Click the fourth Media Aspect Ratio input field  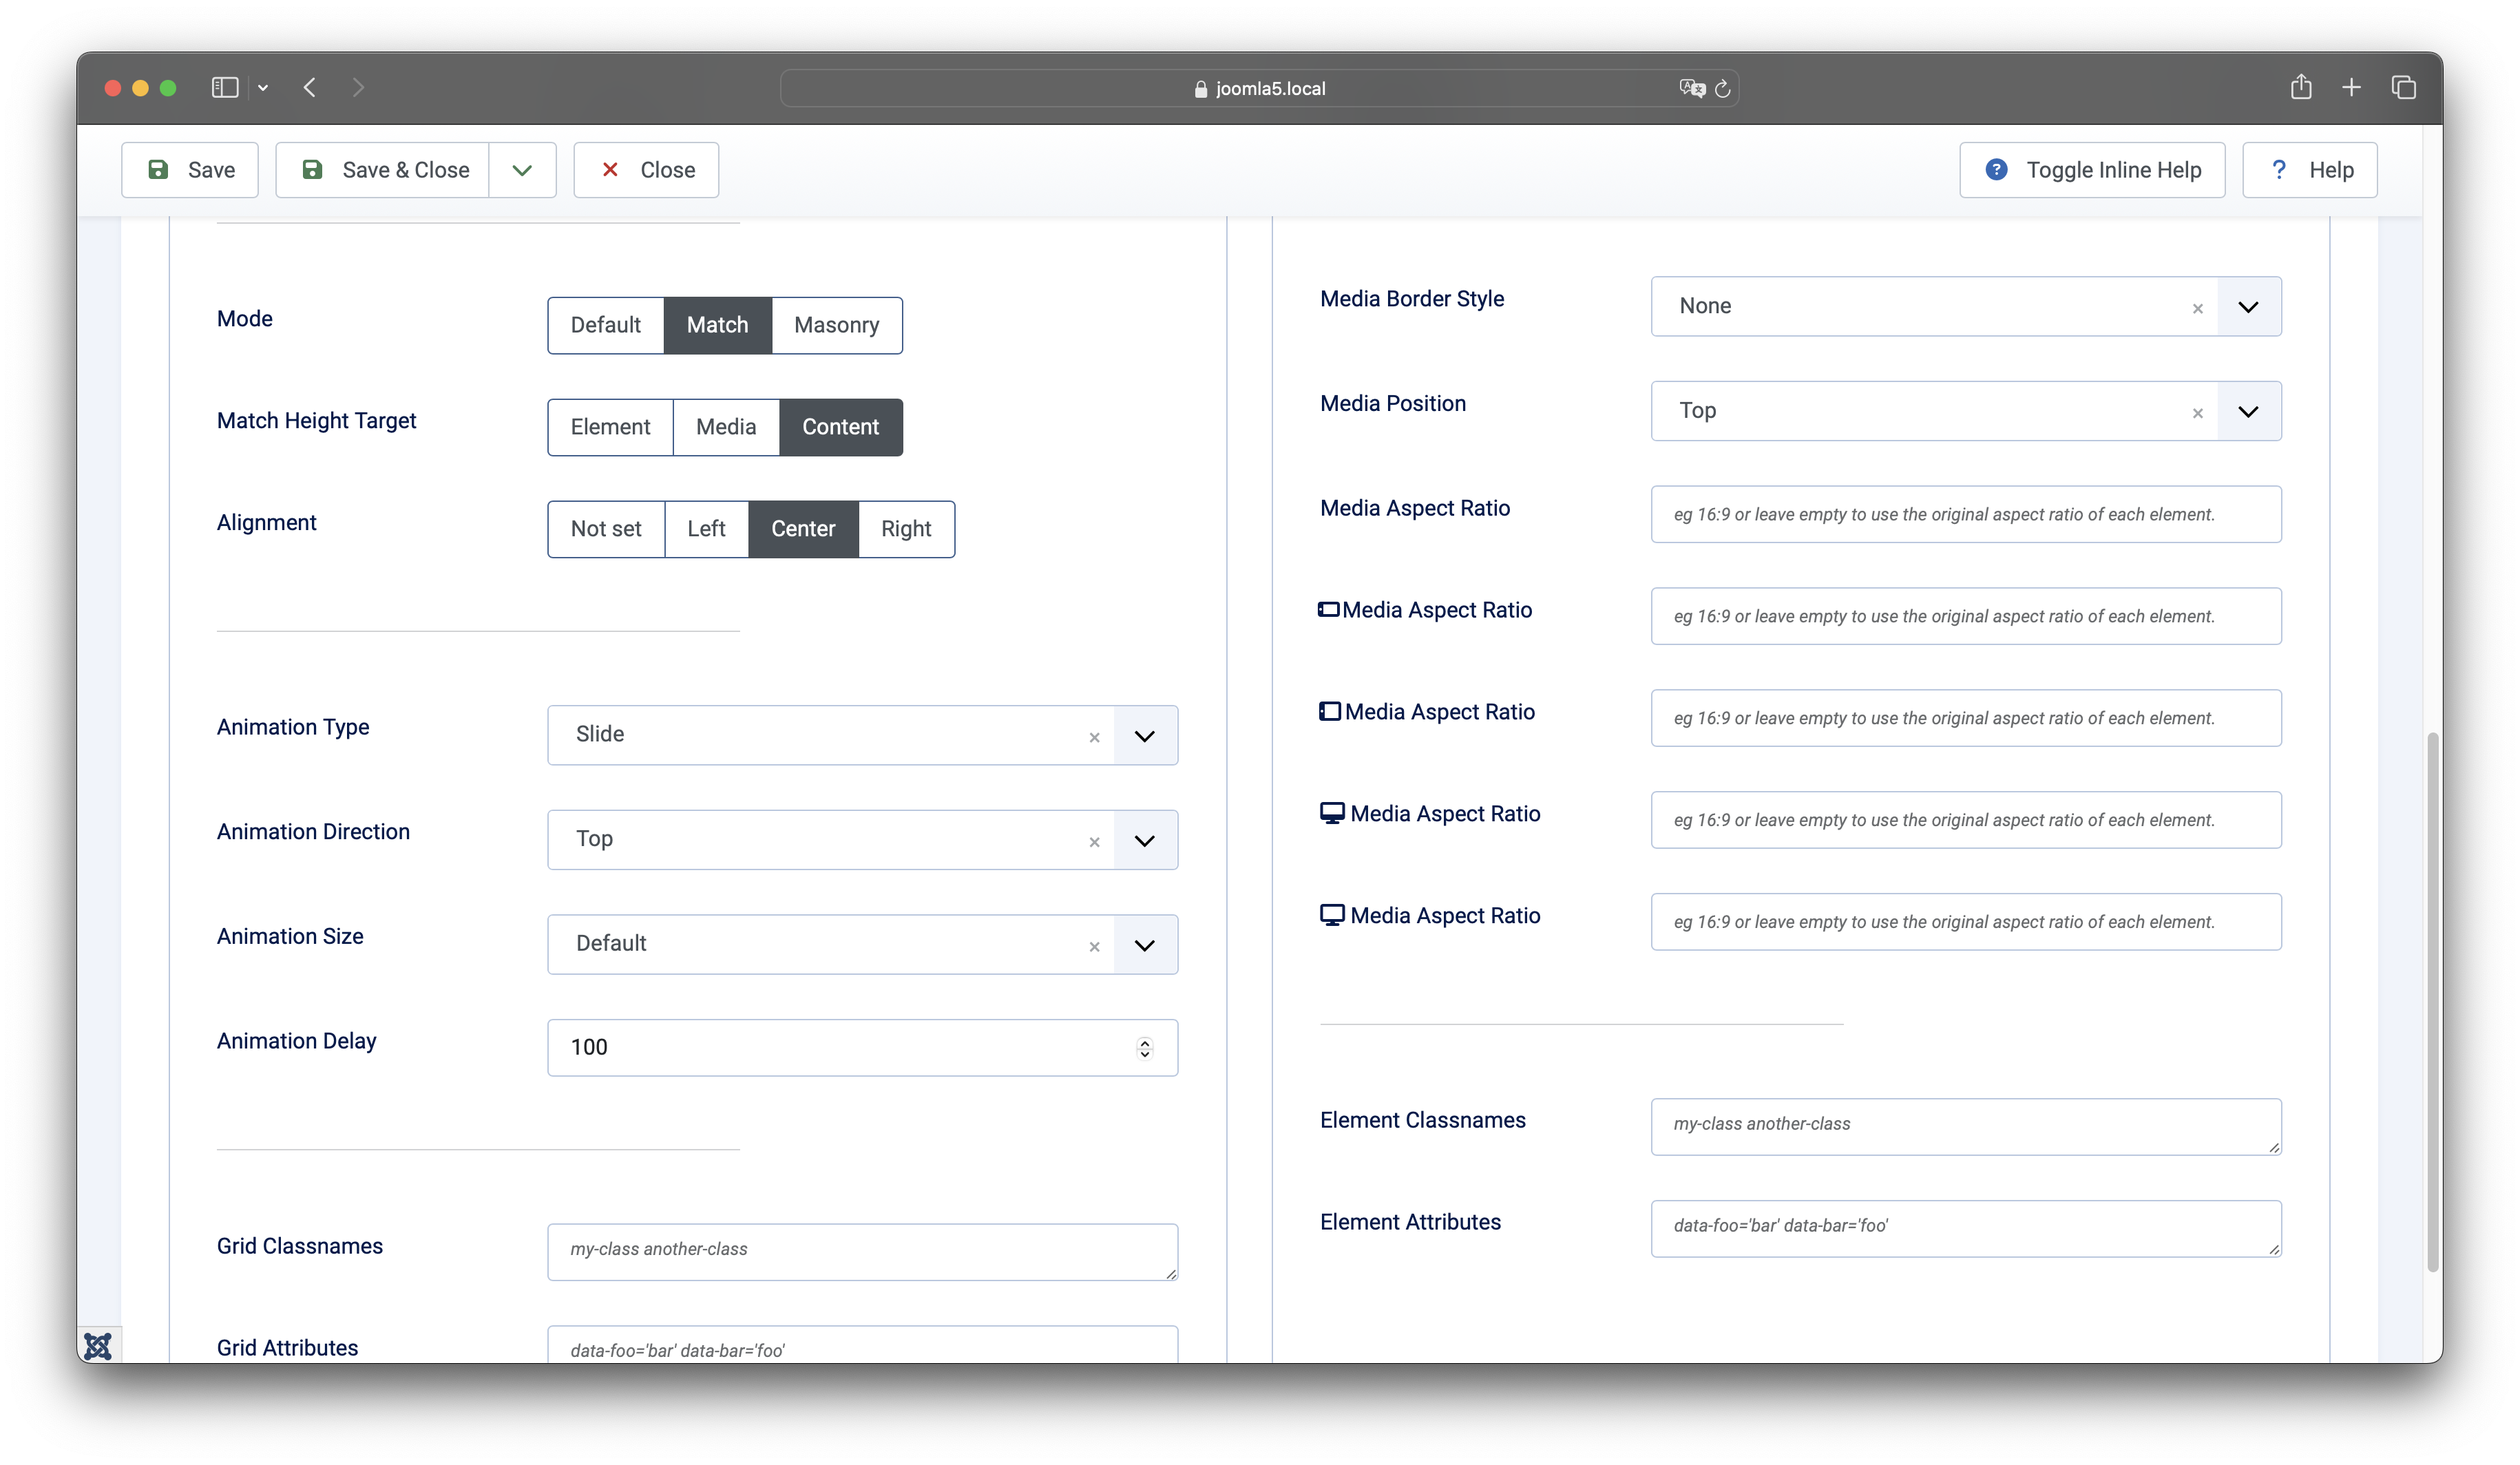pos(1966,820)
